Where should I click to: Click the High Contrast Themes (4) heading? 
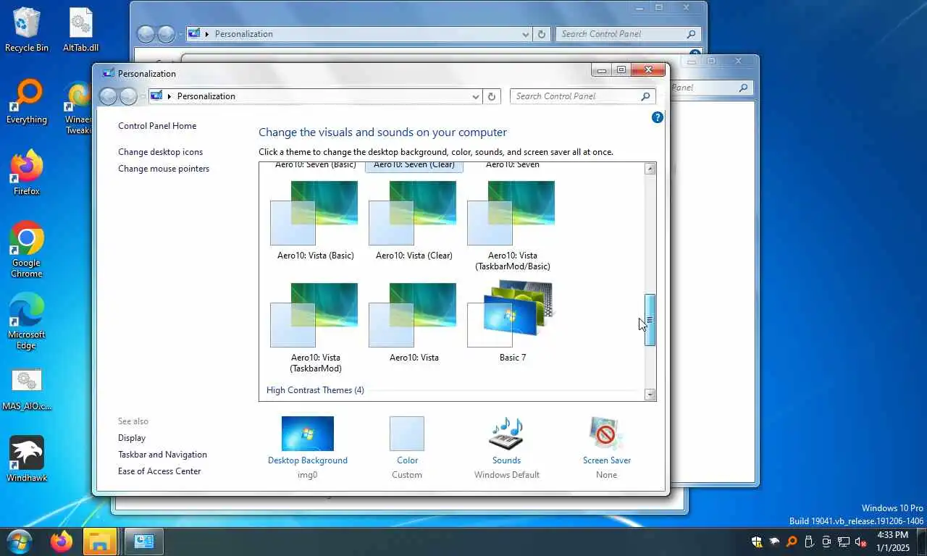point(315,390)
